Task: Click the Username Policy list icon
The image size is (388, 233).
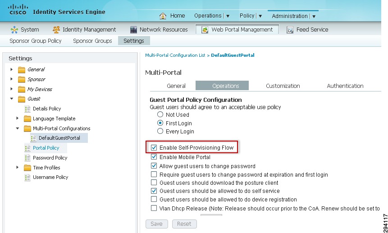Action: (x=27, y=178)
